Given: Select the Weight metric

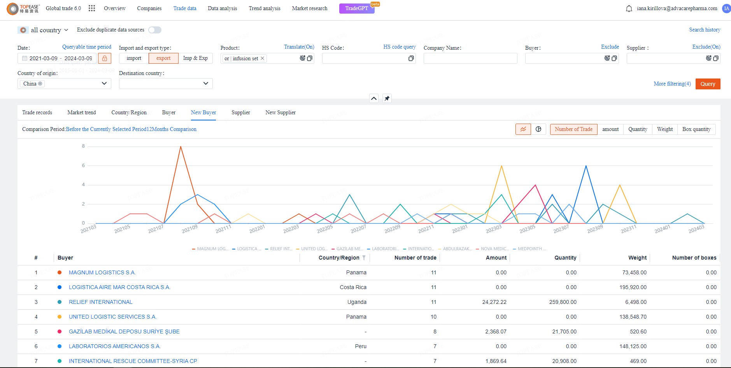Looking at the screenshot, I should coord(665,129).
